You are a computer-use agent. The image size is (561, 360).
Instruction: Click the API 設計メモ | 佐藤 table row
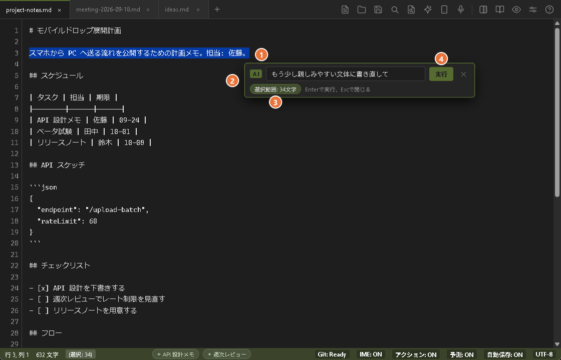coord(88,120)
